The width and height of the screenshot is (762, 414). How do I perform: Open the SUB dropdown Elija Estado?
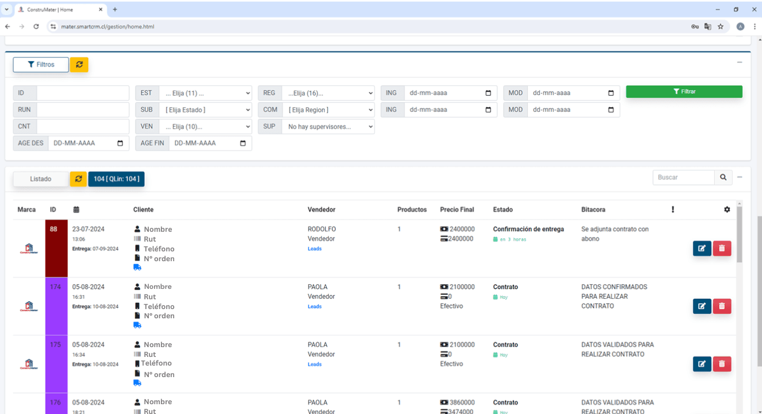pos(205,110)
